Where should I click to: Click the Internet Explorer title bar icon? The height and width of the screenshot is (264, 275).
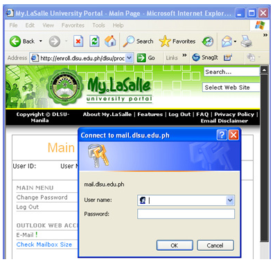(10, 12)
